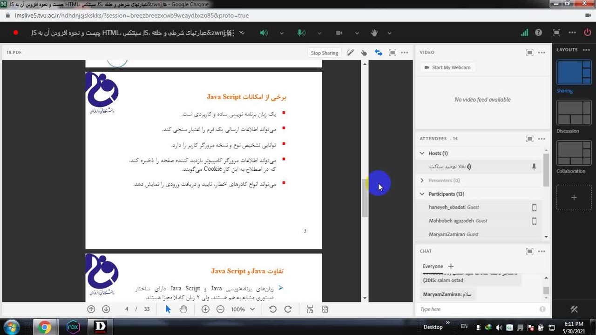Rotate the document clockwise
The image size is (596, 335).
click(288, 309)
